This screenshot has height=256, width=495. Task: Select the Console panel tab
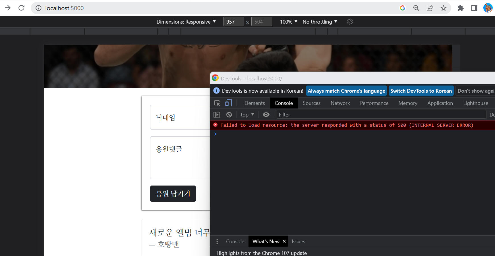pos(284,103)
